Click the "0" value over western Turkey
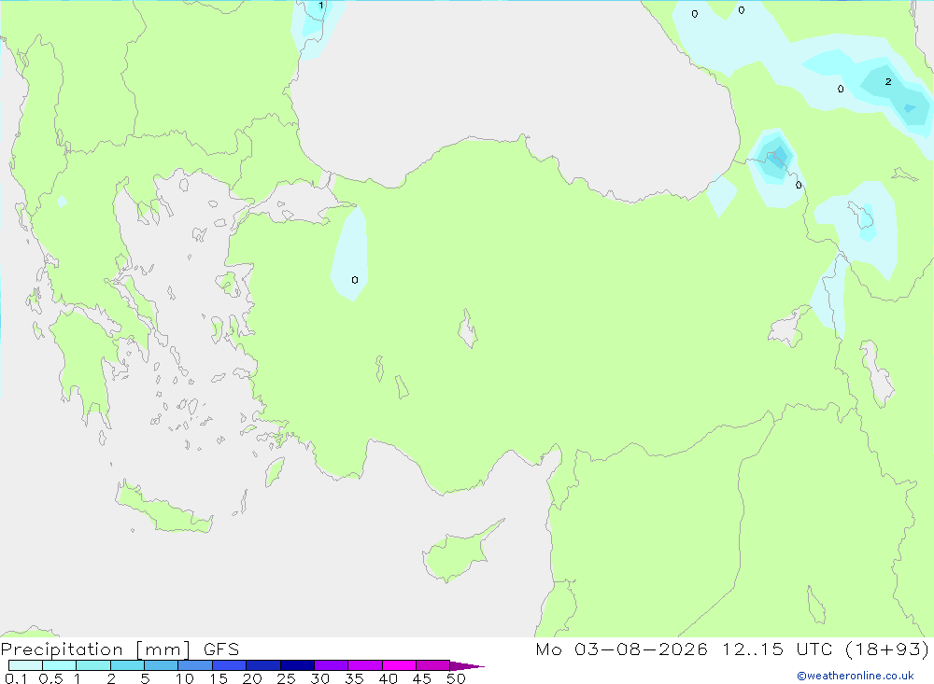Screen dimensions: 934x684 tap(354, 280)
